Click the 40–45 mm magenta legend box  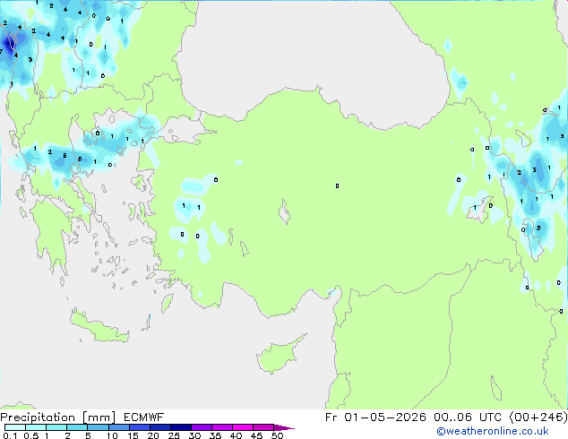click(x=243, y=427)
